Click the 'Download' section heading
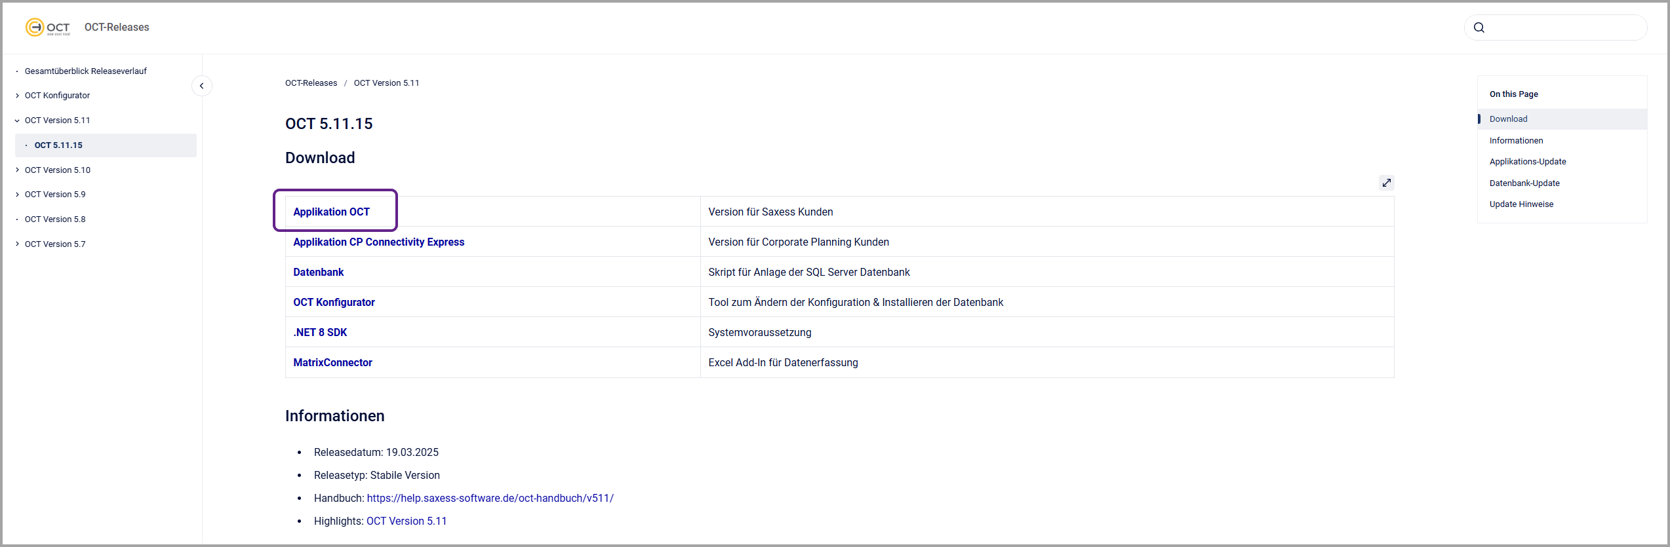 320,158
